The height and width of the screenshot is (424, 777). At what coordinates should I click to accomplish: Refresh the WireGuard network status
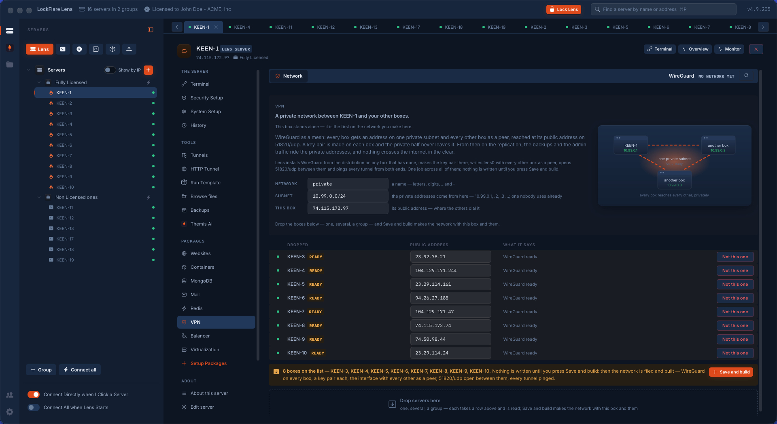click(746, 76)
